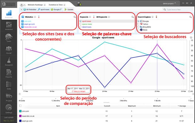Select the latest news keyword radio button

(81, 27)
